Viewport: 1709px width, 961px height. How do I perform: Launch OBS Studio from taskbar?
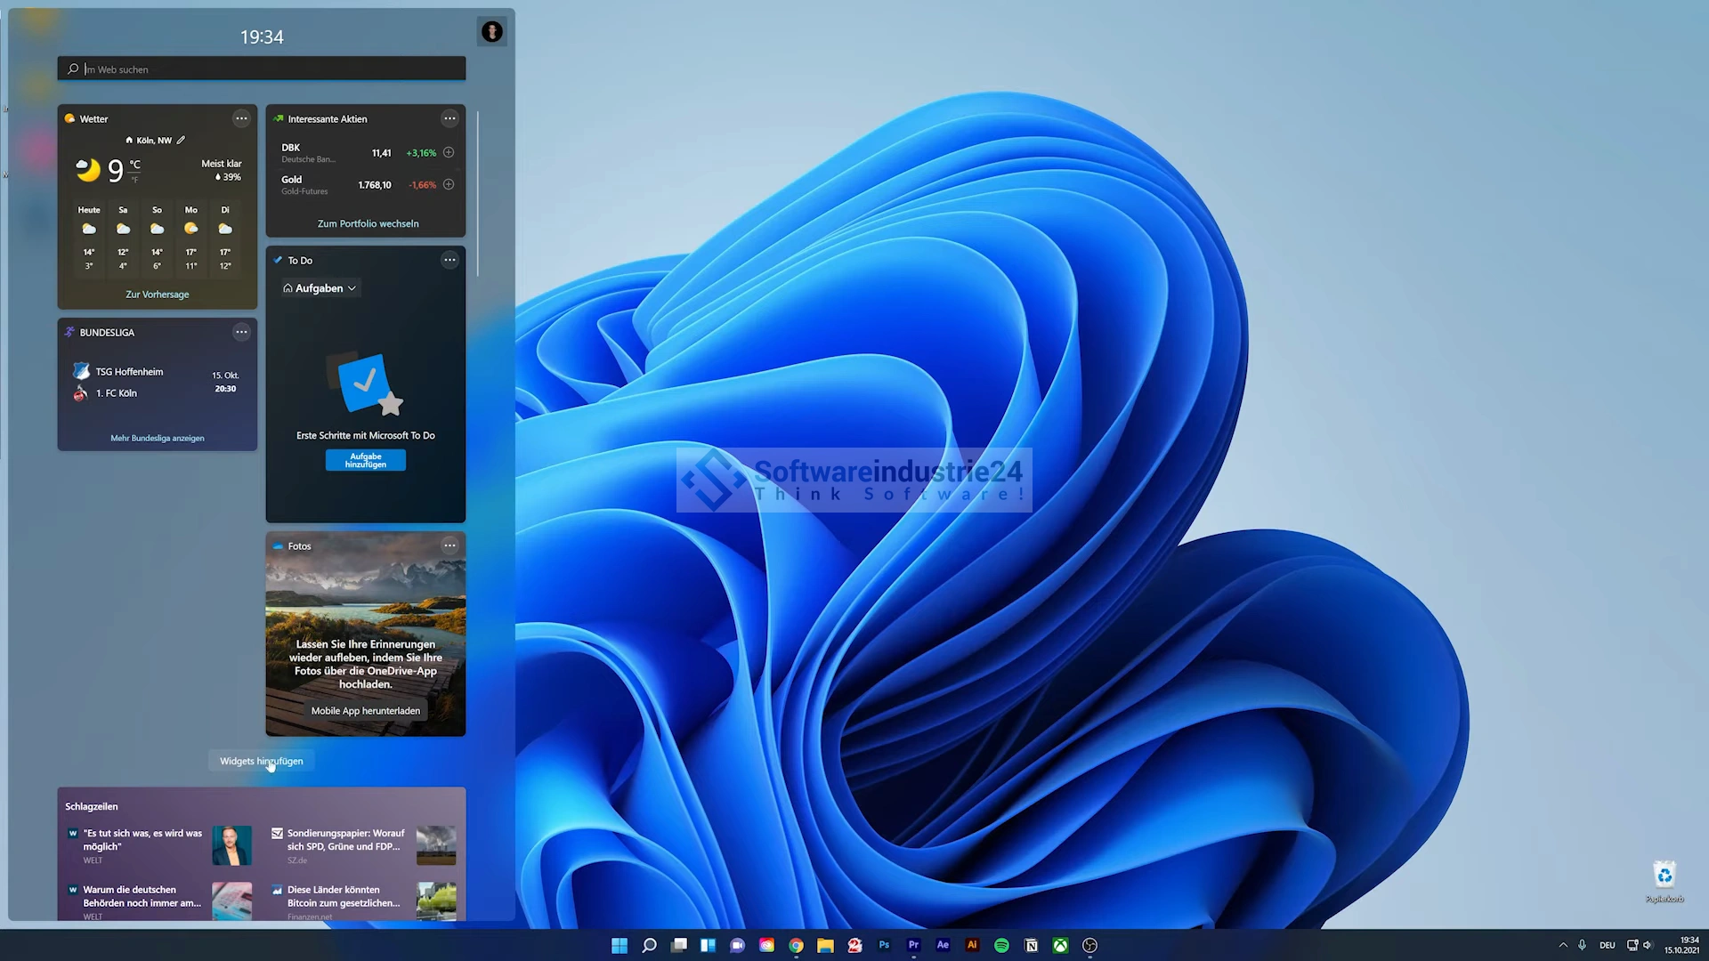pos(1089,945)
